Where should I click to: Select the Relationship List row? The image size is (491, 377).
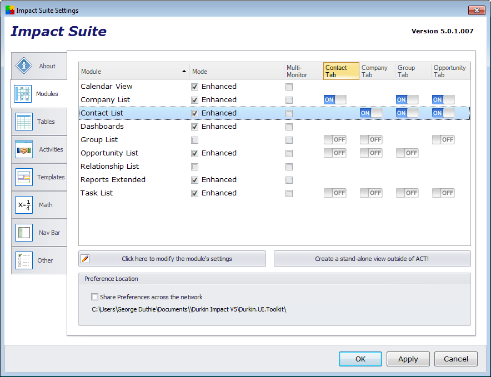click(274, 166)
